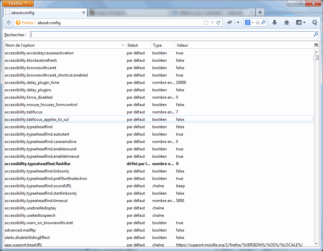Select the accessibility.typeaheadfind row
This screenshot has width=323, height=251.
pos(158,127)
